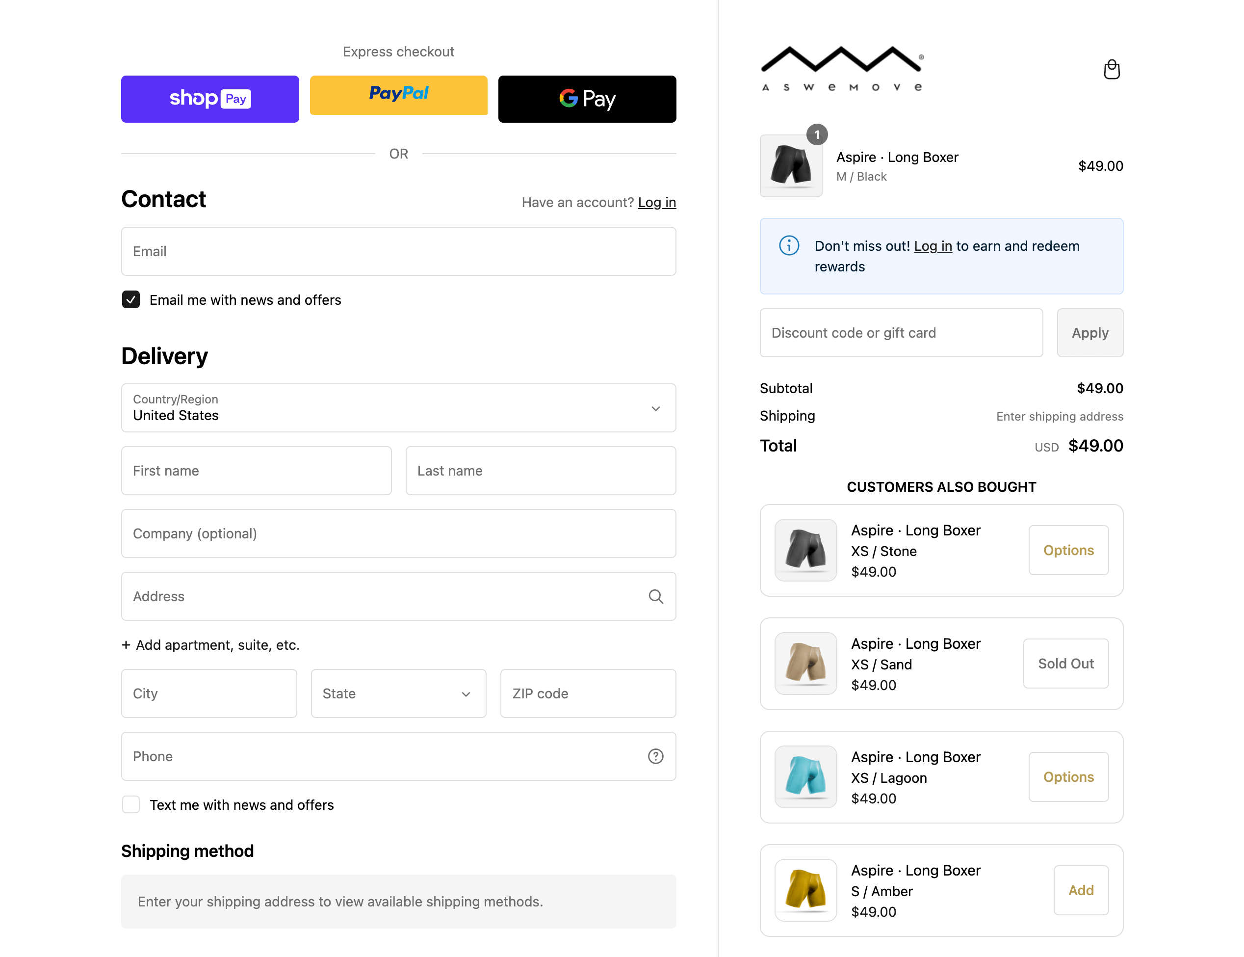The width and height of the screenshot is (1244, 957).
Task: Click the Total '$49.00' amount
Action: [1095, 446]
